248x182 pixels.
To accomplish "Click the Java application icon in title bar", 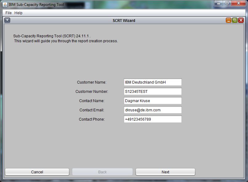I will (5, 5).
